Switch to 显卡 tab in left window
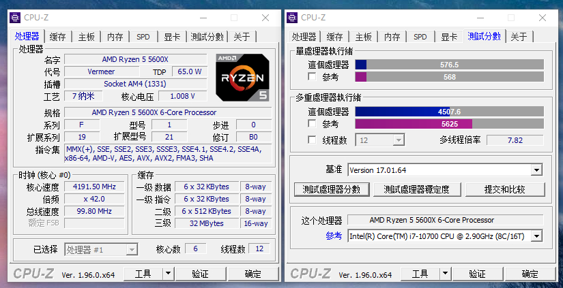 (172, 37)
